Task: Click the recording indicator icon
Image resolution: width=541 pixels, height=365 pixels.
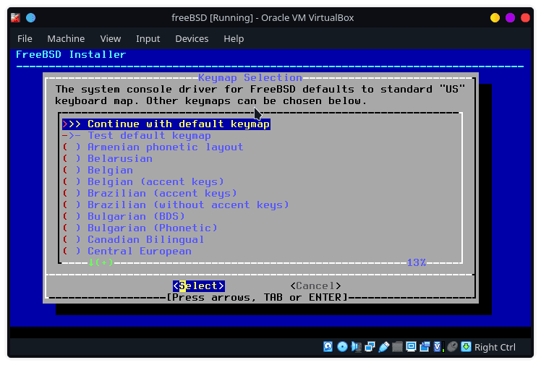Action: (425, 346)
